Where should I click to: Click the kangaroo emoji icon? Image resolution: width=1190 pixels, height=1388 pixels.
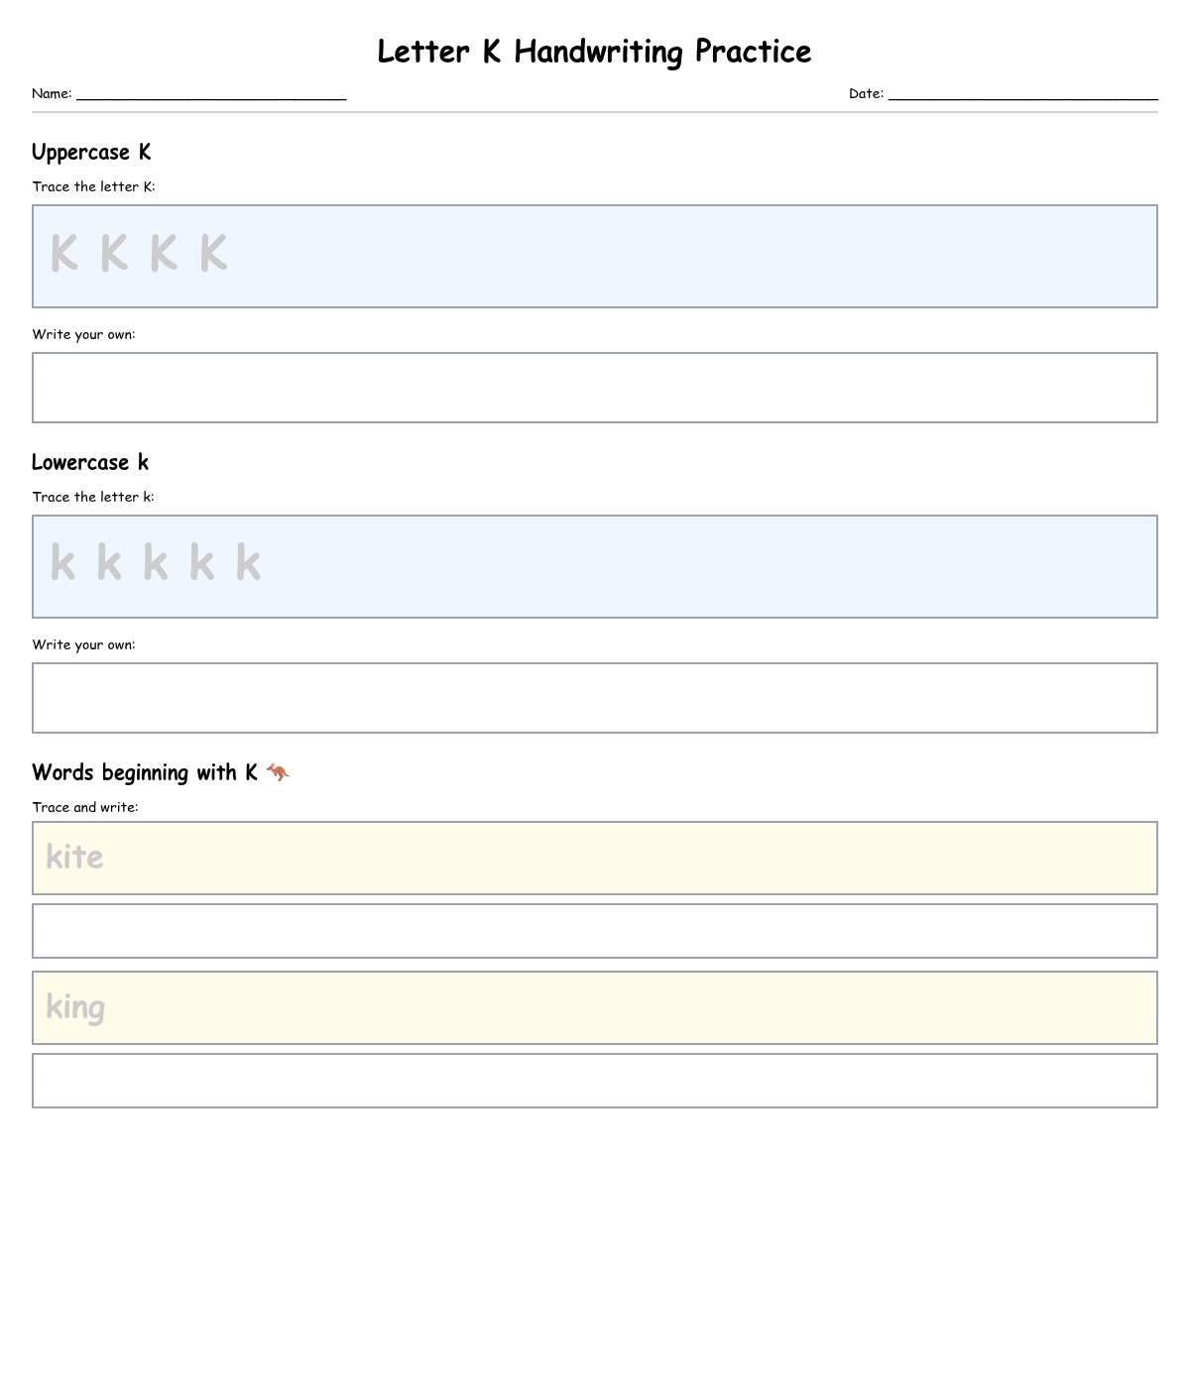coord(278,772)
